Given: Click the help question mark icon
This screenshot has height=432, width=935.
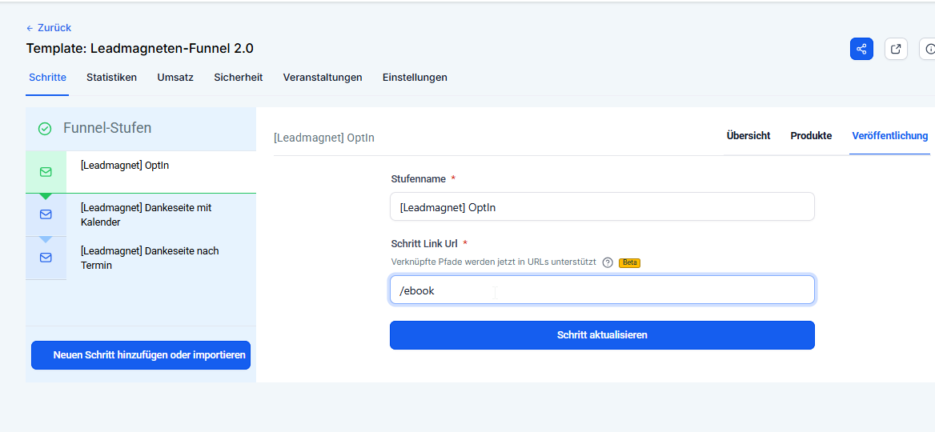Looking at the screenshot, I should (x=608, y=262).
